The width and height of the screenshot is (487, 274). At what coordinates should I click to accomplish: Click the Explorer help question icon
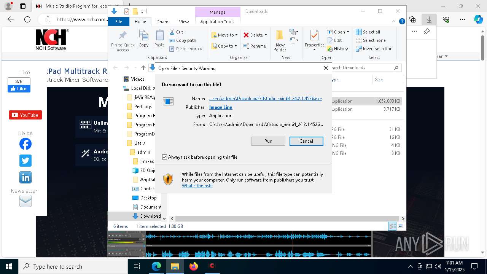click(402, 21)
